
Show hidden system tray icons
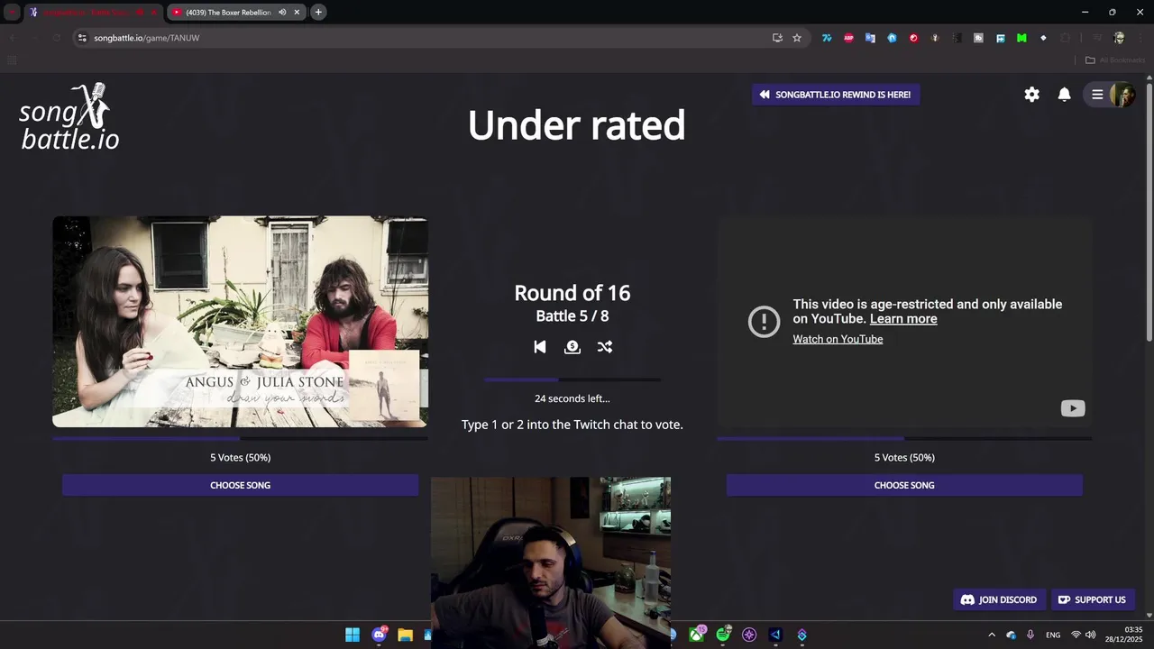click(x=992, y=635)
